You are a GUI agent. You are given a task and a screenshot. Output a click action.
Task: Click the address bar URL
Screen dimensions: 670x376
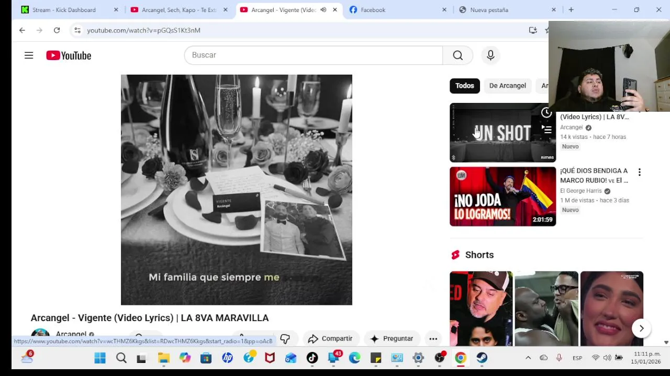point(143,30)
